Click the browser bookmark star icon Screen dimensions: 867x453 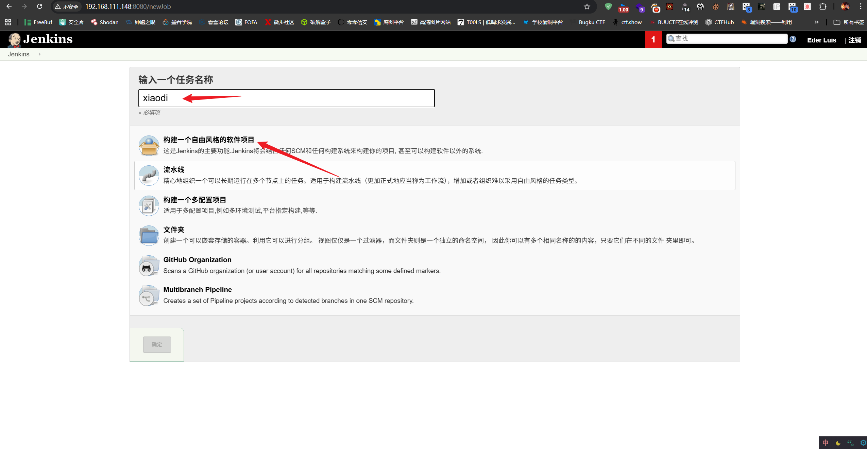pyautogui.click(x=587, y=6)
